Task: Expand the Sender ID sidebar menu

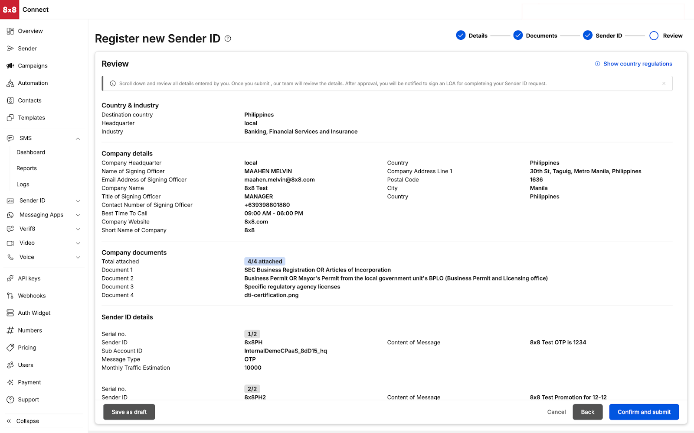Action: pos(78,201)
